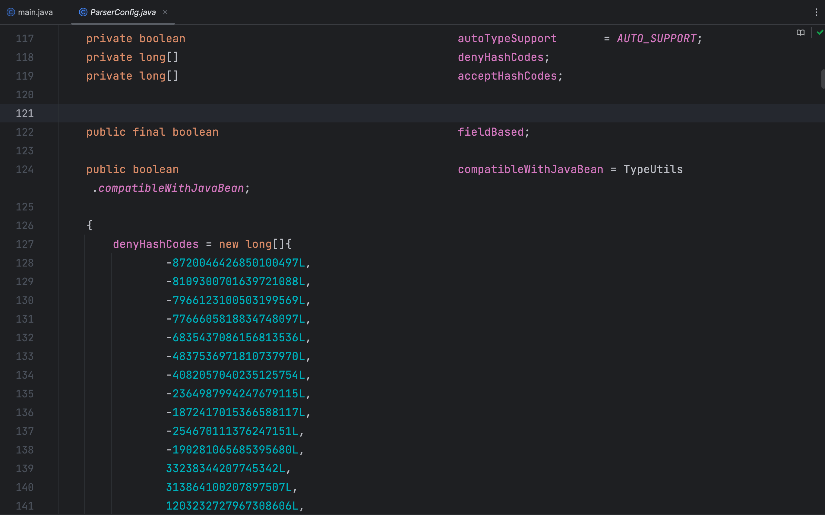Screen dimensions: 825x515
Task: Click the value 1203232727967308606L
Action: (232, 506)
